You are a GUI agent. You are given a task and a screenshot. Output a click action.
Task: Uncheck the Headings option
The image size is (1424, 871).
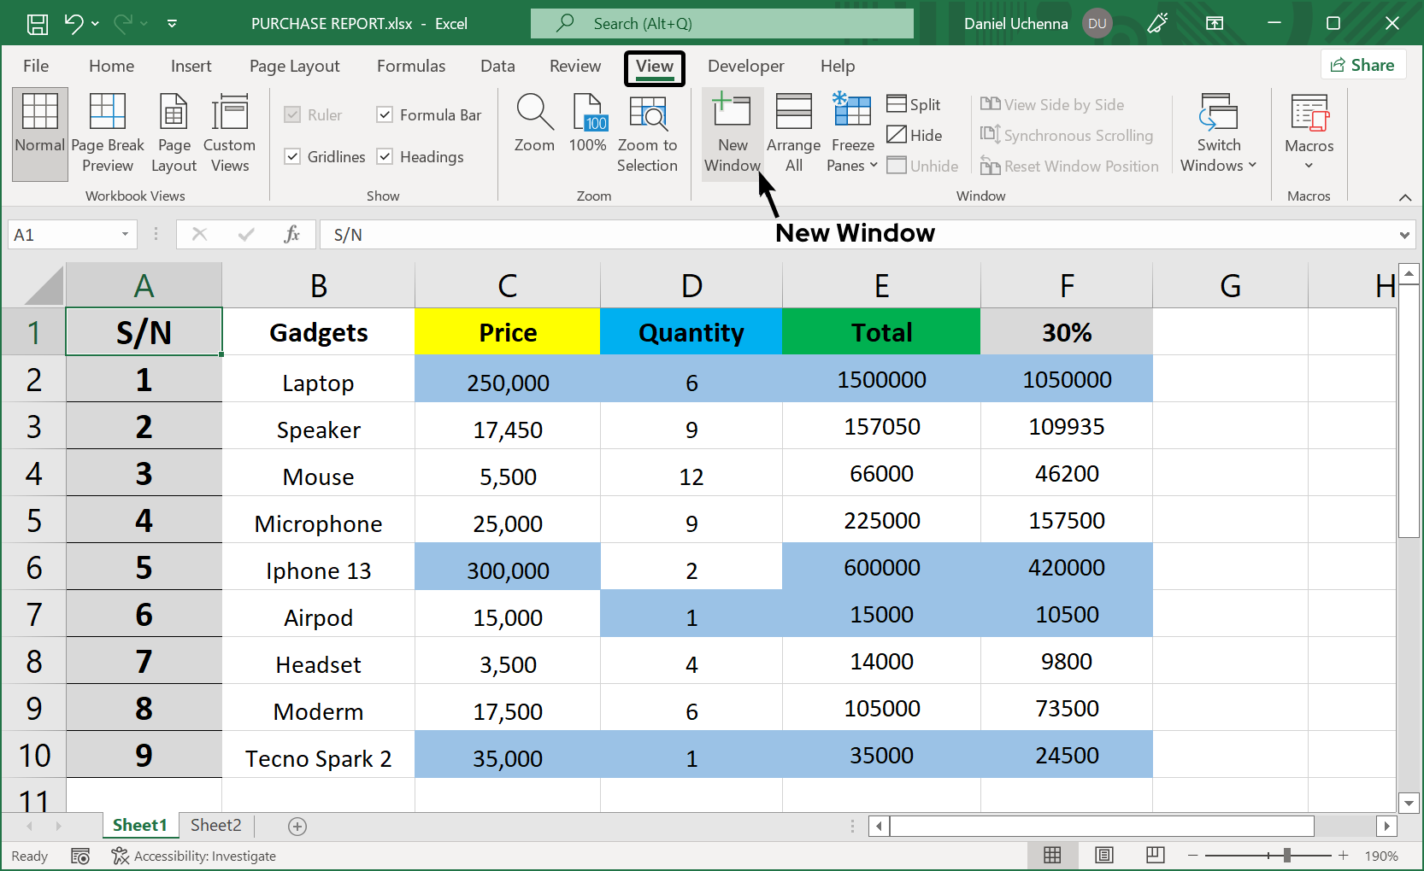tap(384, 156)
